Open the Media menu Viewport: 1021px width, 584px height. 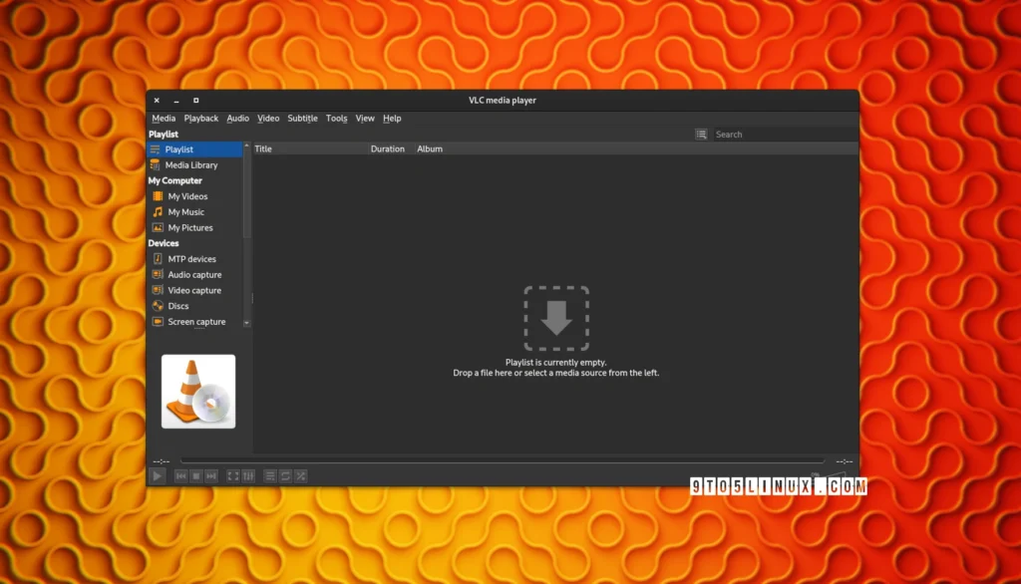[164, 119]
